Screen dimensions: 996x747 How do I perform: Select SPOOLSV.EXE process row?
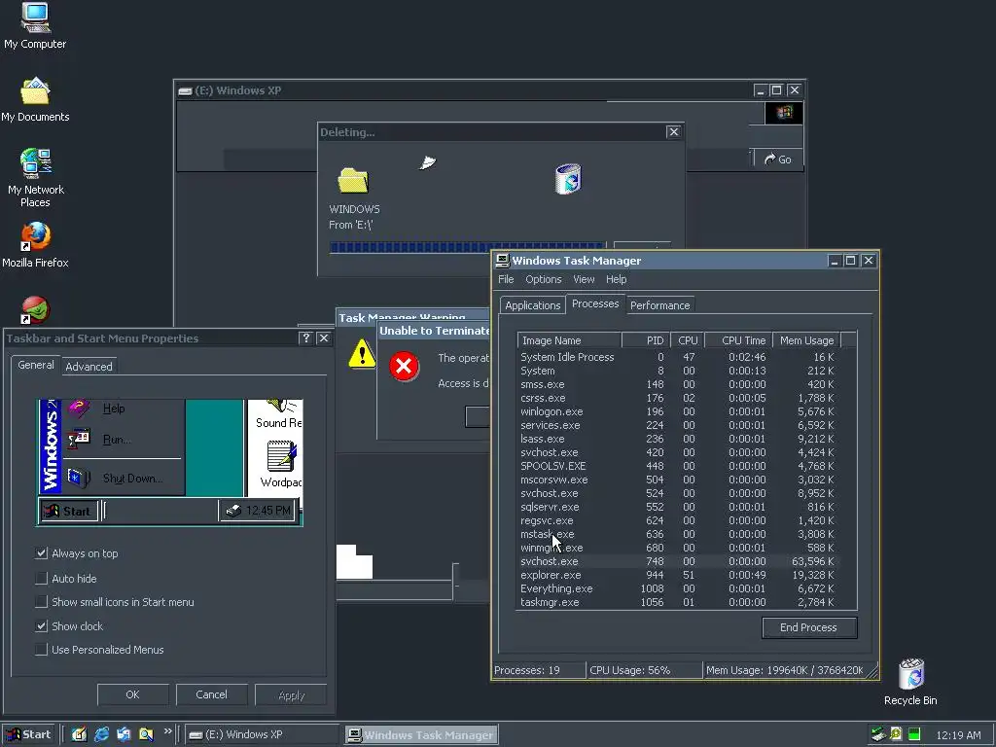coord(677,466)
